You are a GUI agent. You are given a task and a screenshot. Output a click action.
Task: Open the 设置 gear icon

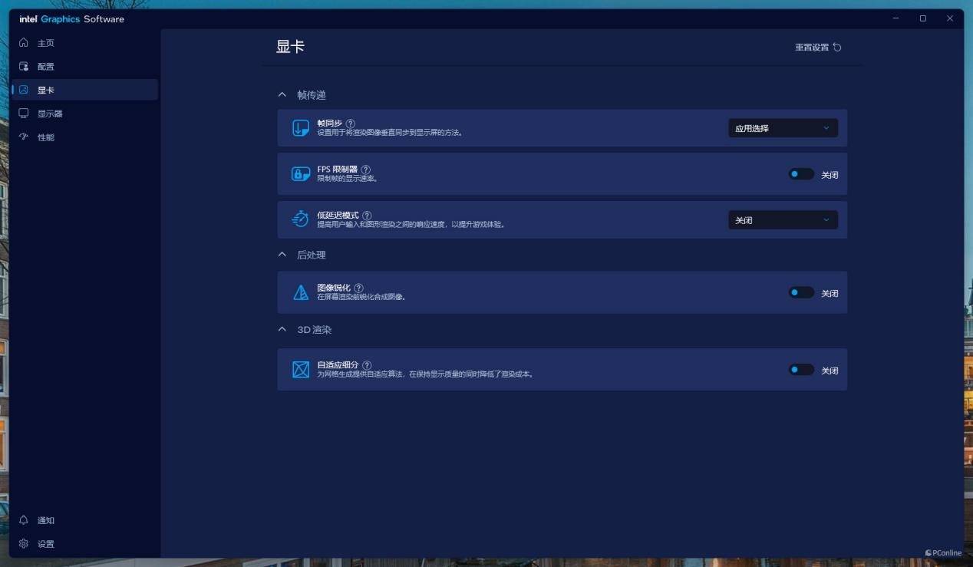pyautogui.click(x=24, y=544)
